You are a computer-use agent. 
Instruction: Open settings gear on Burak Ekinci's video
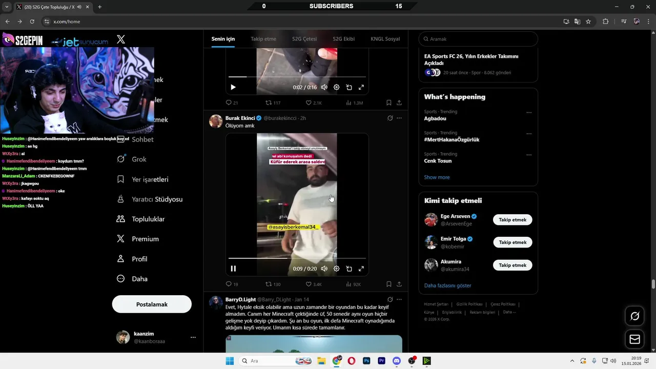[x=336, y=269]
